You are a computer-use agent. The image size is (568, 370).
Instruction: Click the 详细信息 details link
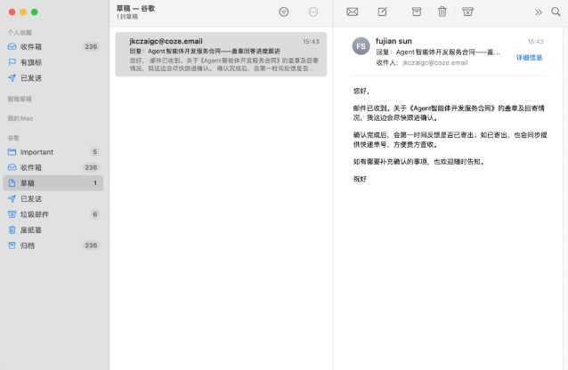pyautogui.click(x=529, y=58)
